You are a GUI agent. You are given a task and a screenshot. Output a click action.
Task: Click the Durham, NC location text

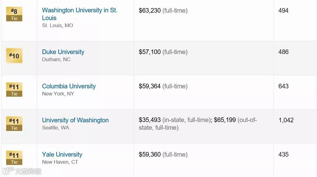tap(56, 59)
